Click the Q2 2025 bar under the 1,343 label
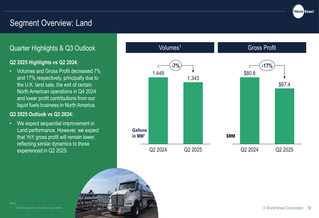 (193, 113)
